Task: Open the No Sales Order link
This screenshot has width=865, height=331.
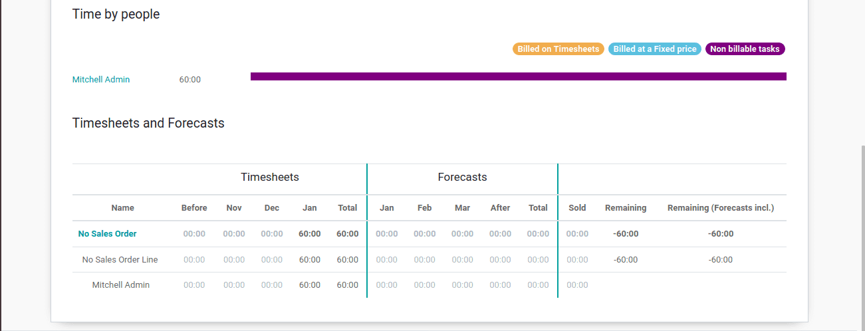Action: click(x=108, y=234)
